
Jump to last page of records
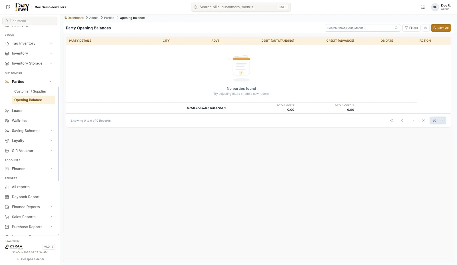(424, 121)
